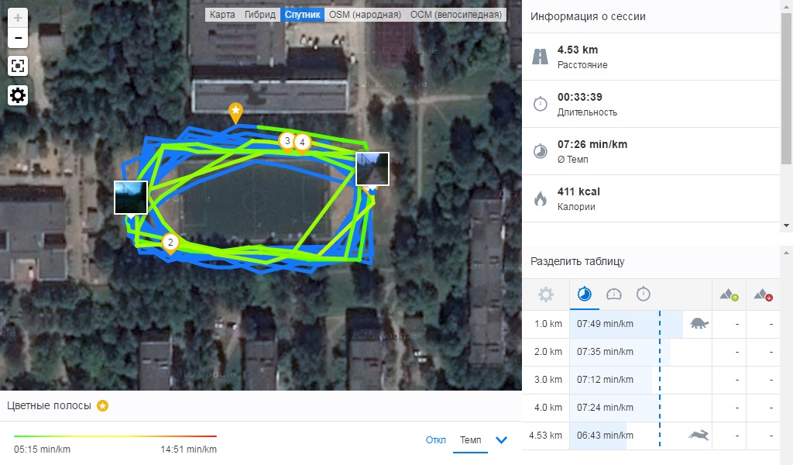Switch map to OSM (народная) layer

click(365, 15)
